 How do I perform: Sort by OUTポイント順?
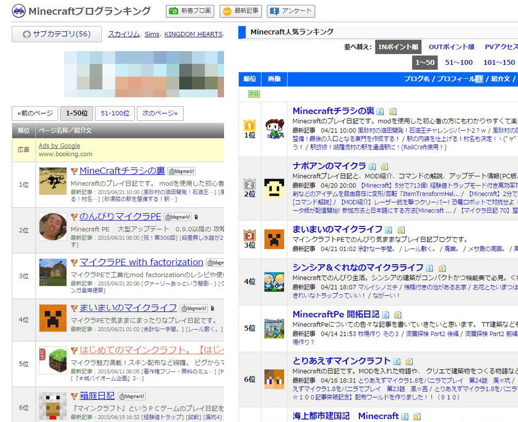tap(451, 47)
